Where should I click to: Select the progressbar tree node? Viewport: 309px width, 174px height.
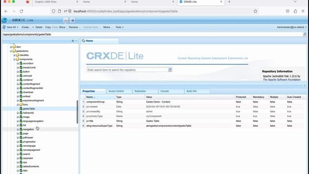coord(29,142)
